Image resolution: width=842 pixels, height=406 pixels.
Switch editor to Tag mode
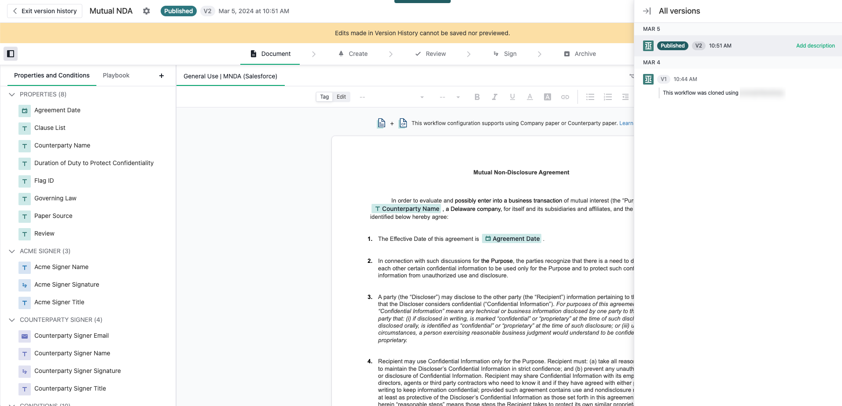tap(324, 97)
